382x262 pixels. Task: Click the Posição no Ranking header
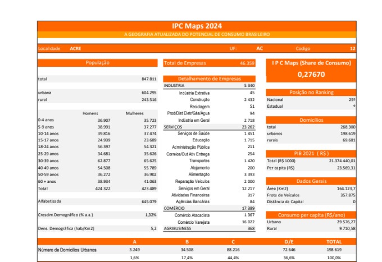pos(311,92)
